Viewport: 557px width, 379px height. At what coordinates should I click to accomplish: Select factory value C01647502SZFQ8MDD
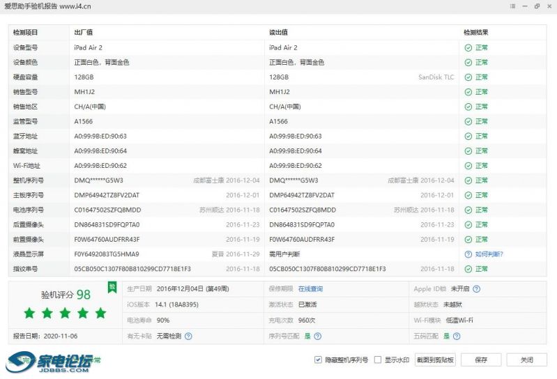click(x=107, y=210)
